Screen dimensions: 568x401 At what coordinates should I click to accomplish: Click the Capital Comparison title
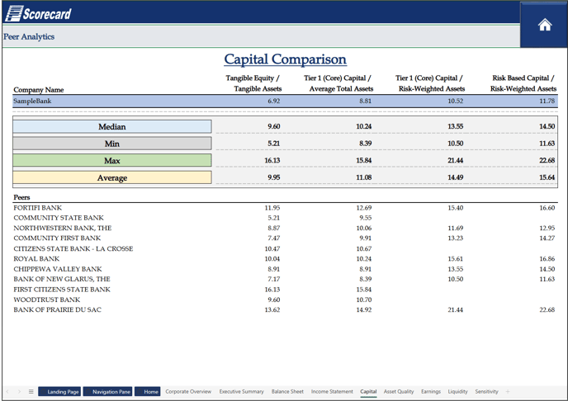285,59
